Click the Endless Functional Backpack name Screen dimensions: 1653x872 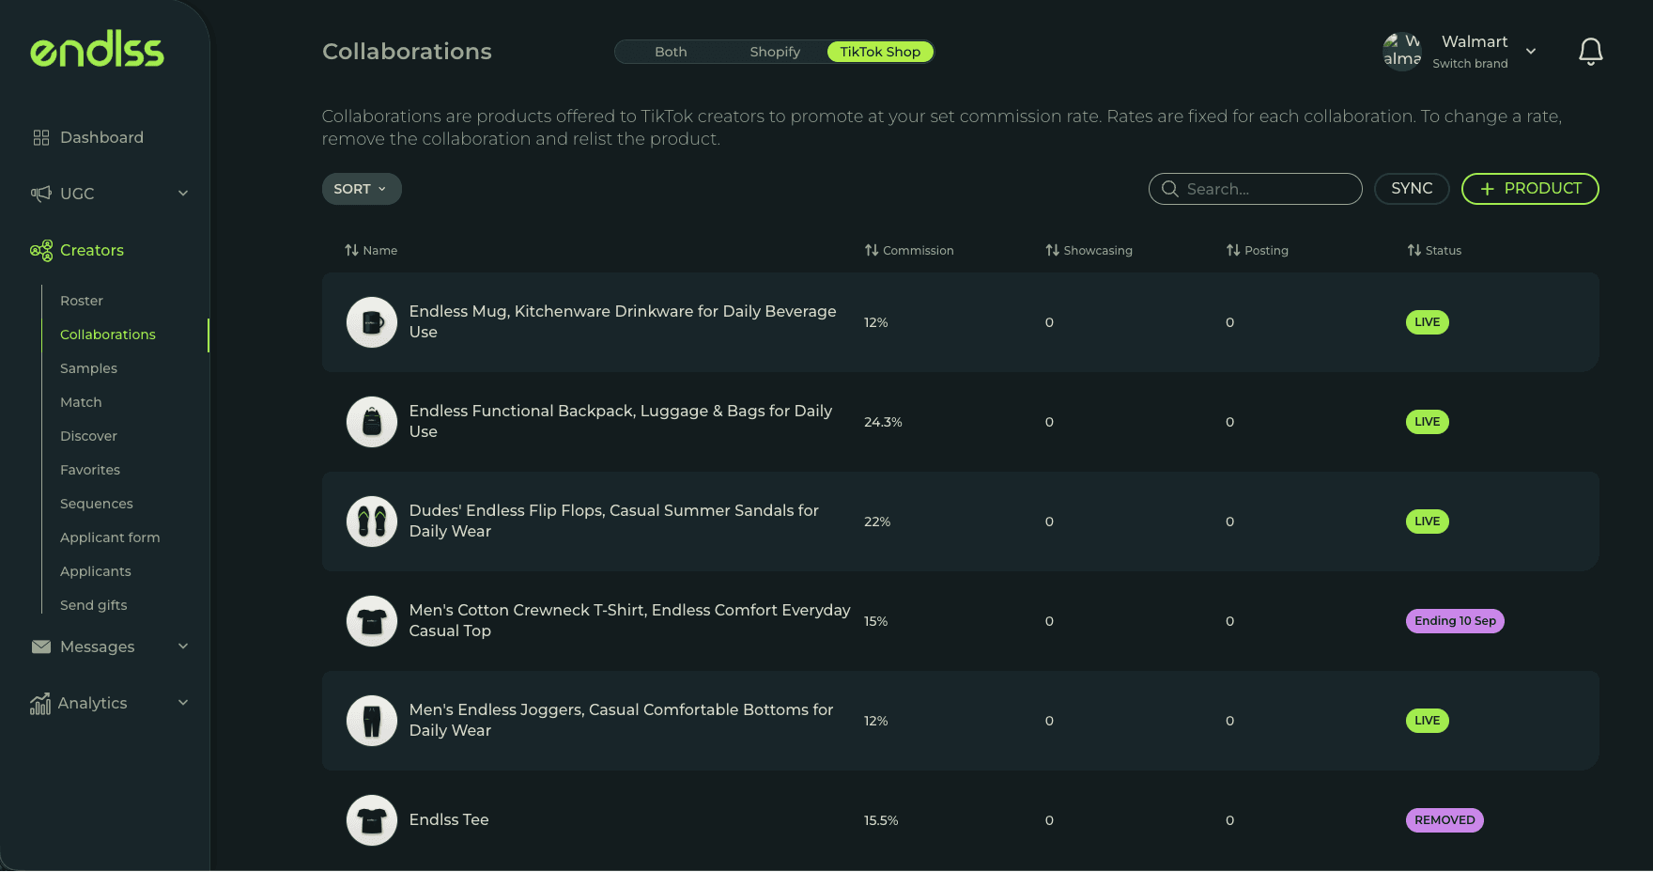click(621, 421)
